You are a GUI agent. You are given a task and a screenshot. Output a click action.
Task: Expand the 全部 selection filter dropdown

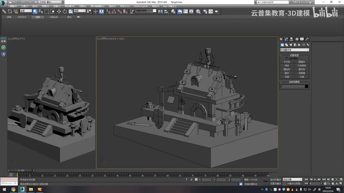click(26, 11)
